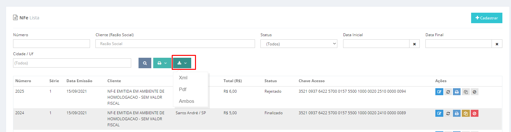
Task: Click the Série column header
Action: click(54, 81)
